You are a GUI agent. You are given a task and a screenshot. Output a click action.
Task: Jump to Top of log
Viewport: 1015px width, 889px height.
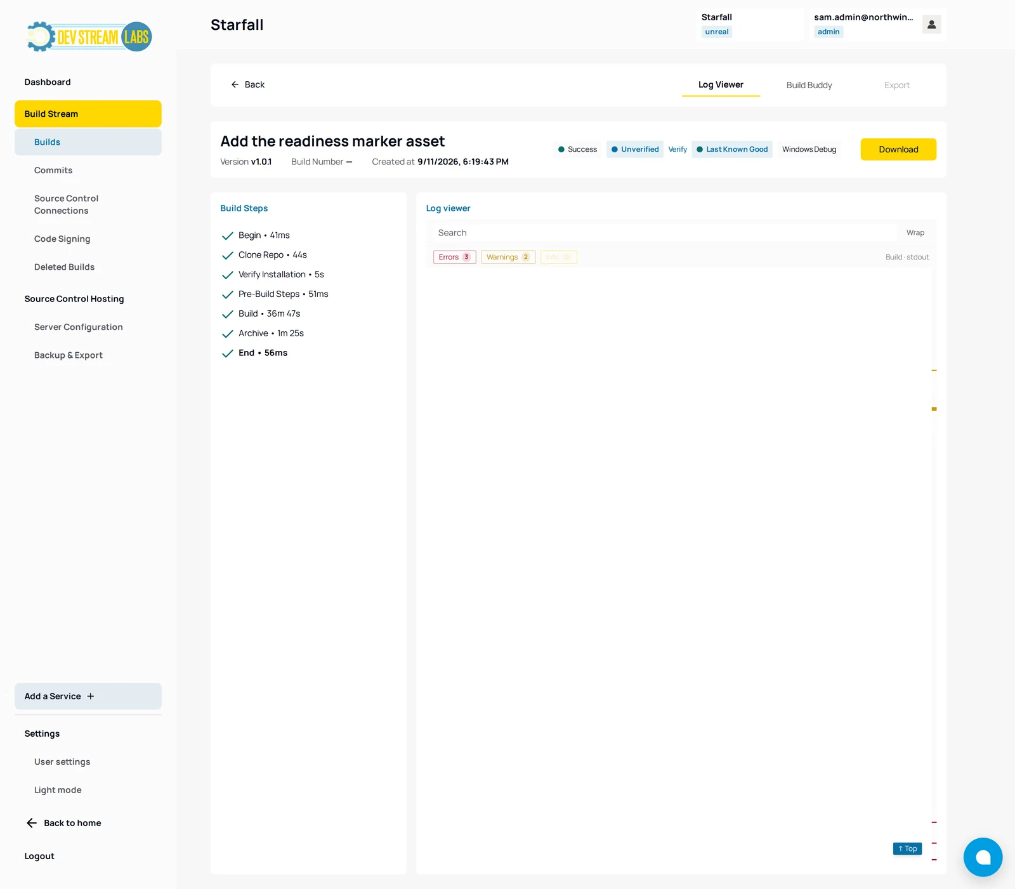click(x=907, y=848)
